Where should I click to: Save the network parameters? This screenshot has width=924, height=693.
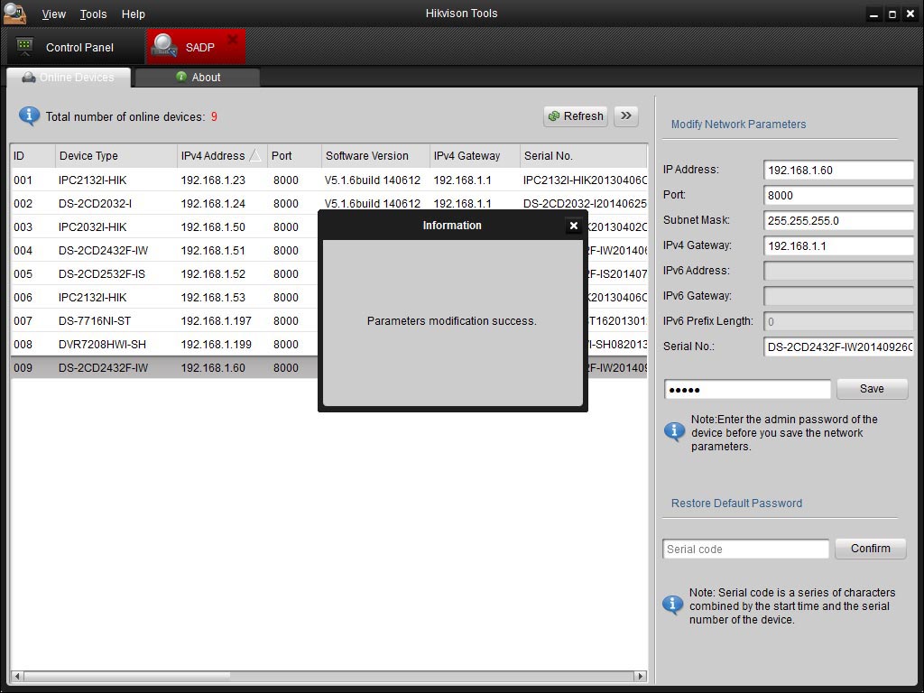[873, 389]
